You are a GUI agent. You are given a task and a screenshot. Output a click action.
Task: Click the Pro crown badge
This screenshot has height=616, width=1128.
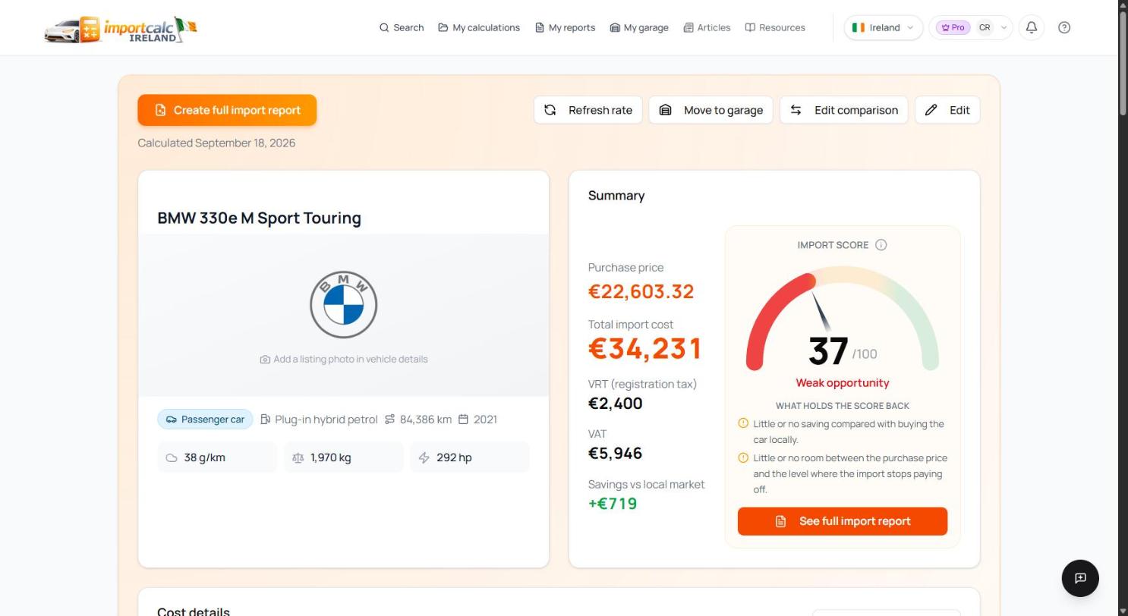click(x=953, y=27)
